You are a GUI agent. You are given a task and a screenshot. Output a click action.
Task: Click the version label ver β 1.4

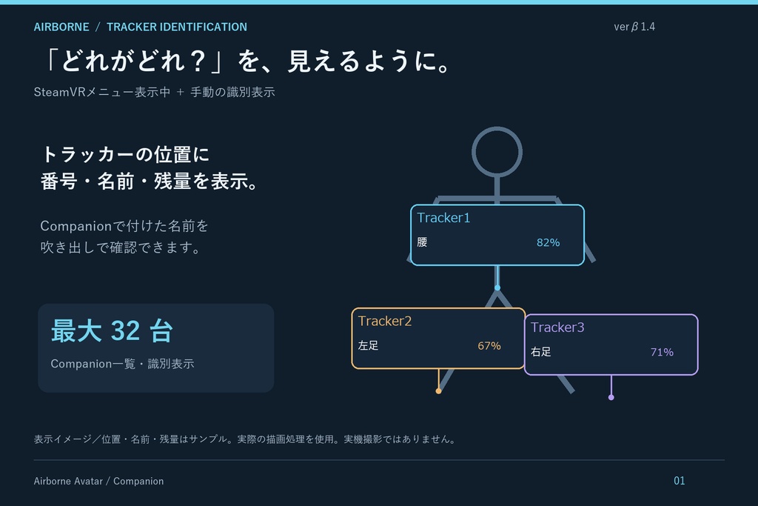634,27
